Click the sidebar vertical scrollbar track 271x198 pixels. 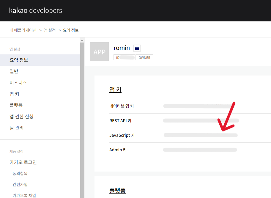point(82,120)
